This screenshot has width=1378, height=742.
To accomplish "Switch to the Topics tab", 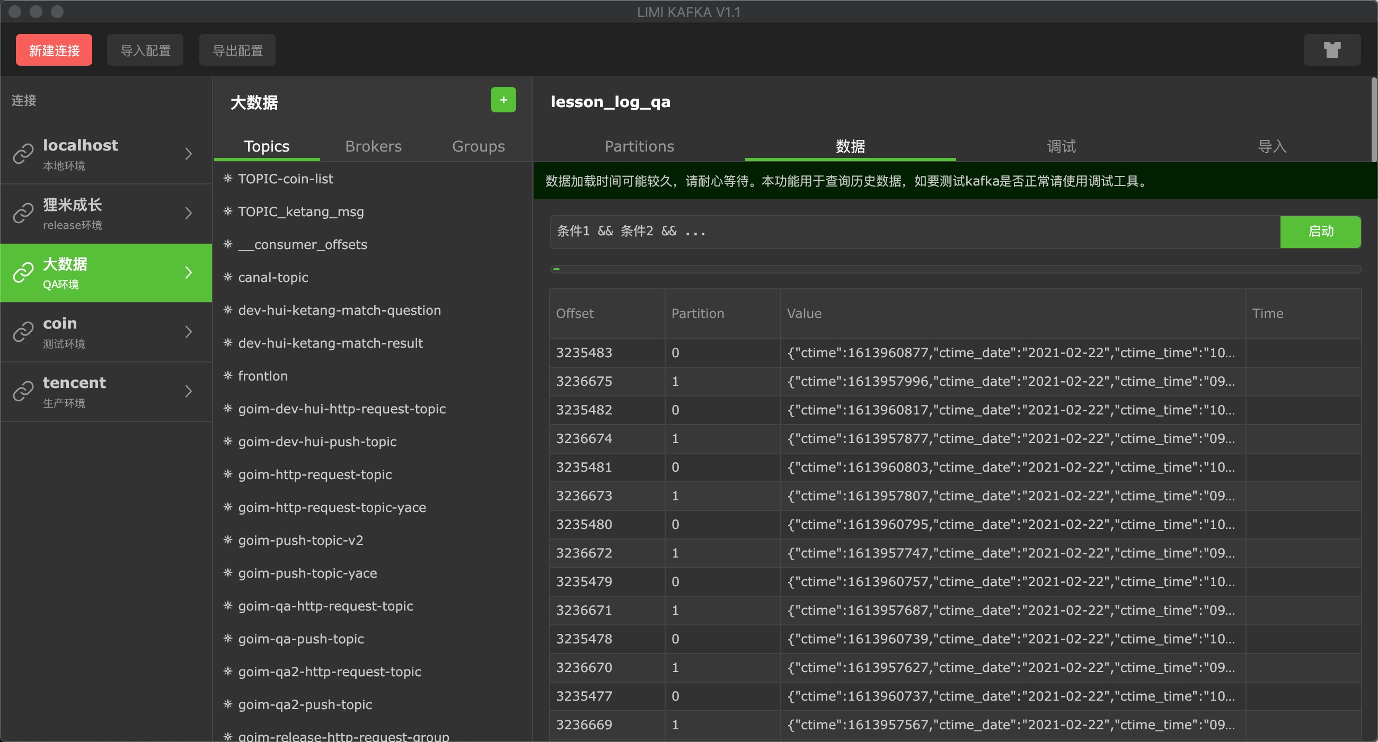I will (267, 147).
